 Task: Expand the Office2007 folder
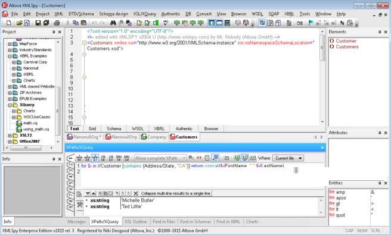pos(10,142)
